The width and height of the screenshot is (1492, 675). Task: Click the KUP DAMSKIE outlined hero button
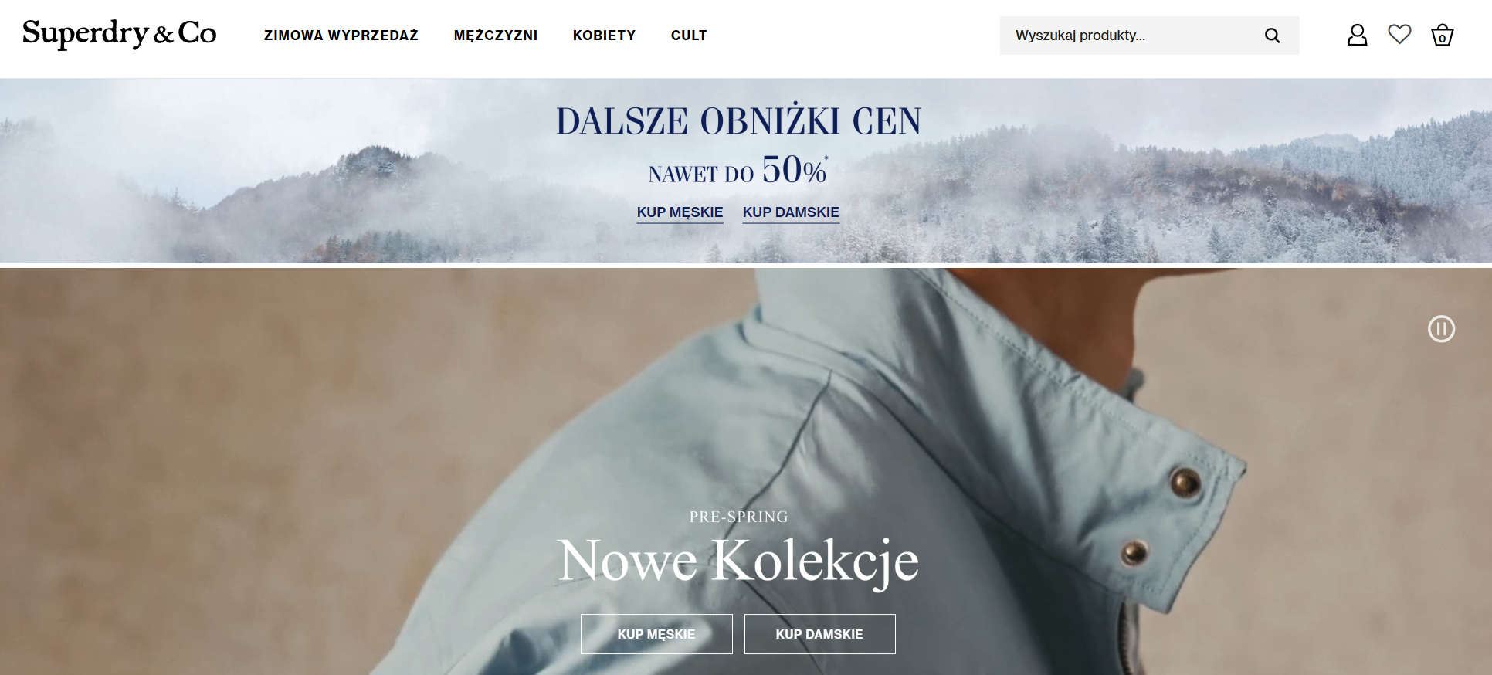[x=819, y=634]
